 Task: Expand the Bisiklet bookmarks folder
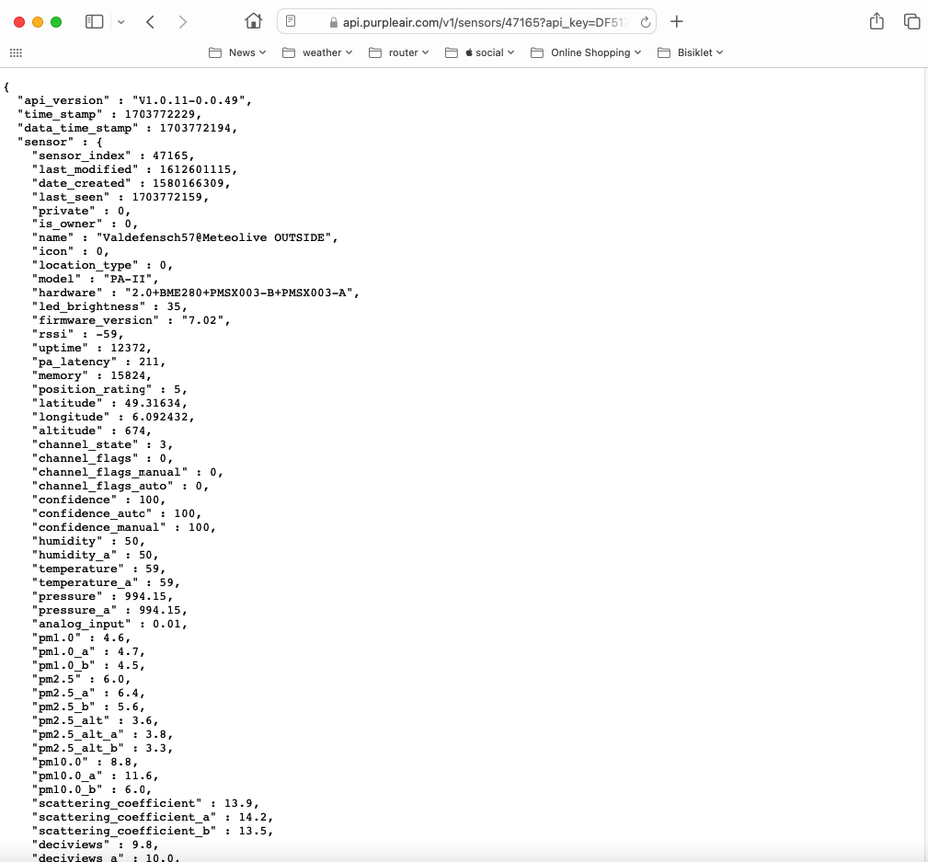click(x=690, y=52)
